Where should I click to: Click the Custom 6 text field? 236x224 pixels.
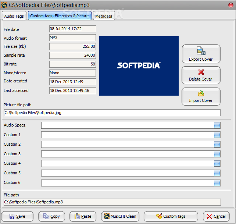pos(128,183)
